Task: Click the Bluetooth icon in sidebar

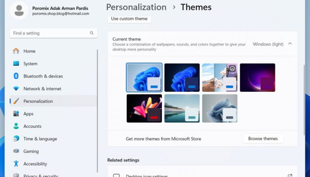Action: click(16, 76)
